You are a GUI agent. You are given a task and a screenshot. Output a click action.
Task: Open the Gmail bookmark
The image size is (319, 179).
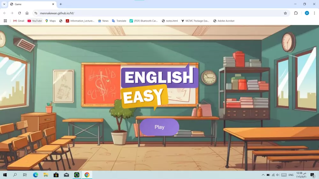[x=19, y=21]
